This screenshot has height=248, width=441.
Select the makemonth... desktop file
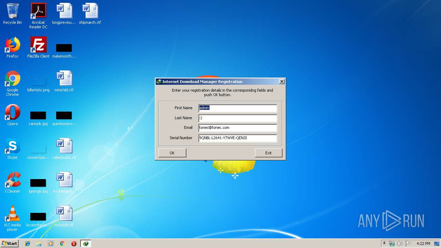tap(64, 50)
